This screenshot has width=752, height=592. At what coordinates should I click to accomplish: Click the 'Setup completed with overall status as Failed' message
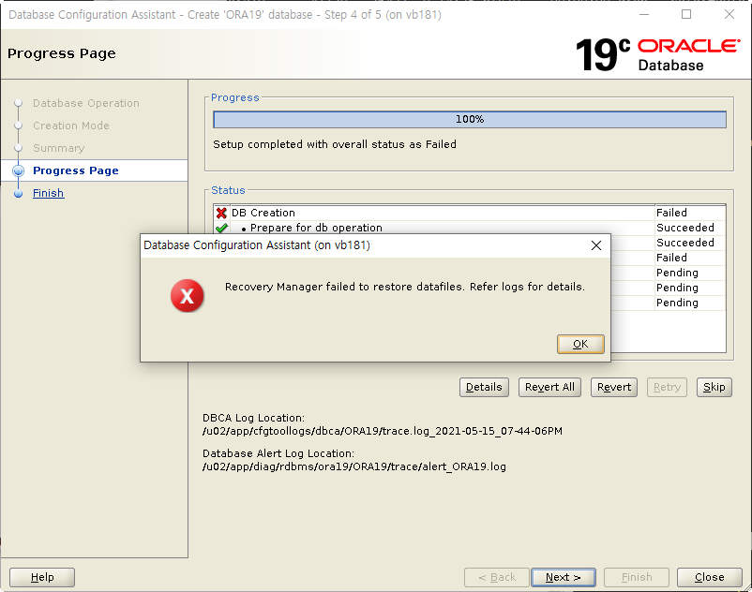(335, 144)
